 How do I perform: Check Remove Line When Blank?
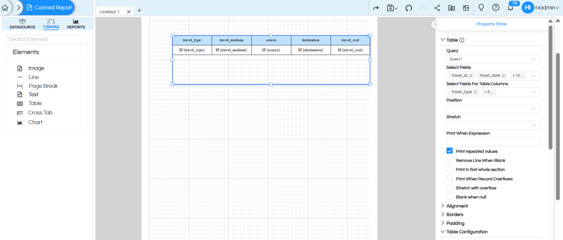pos(450,160)
